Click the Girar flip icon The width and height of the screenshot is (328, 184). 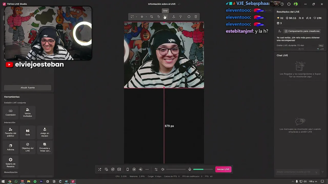tap(166, 17)
